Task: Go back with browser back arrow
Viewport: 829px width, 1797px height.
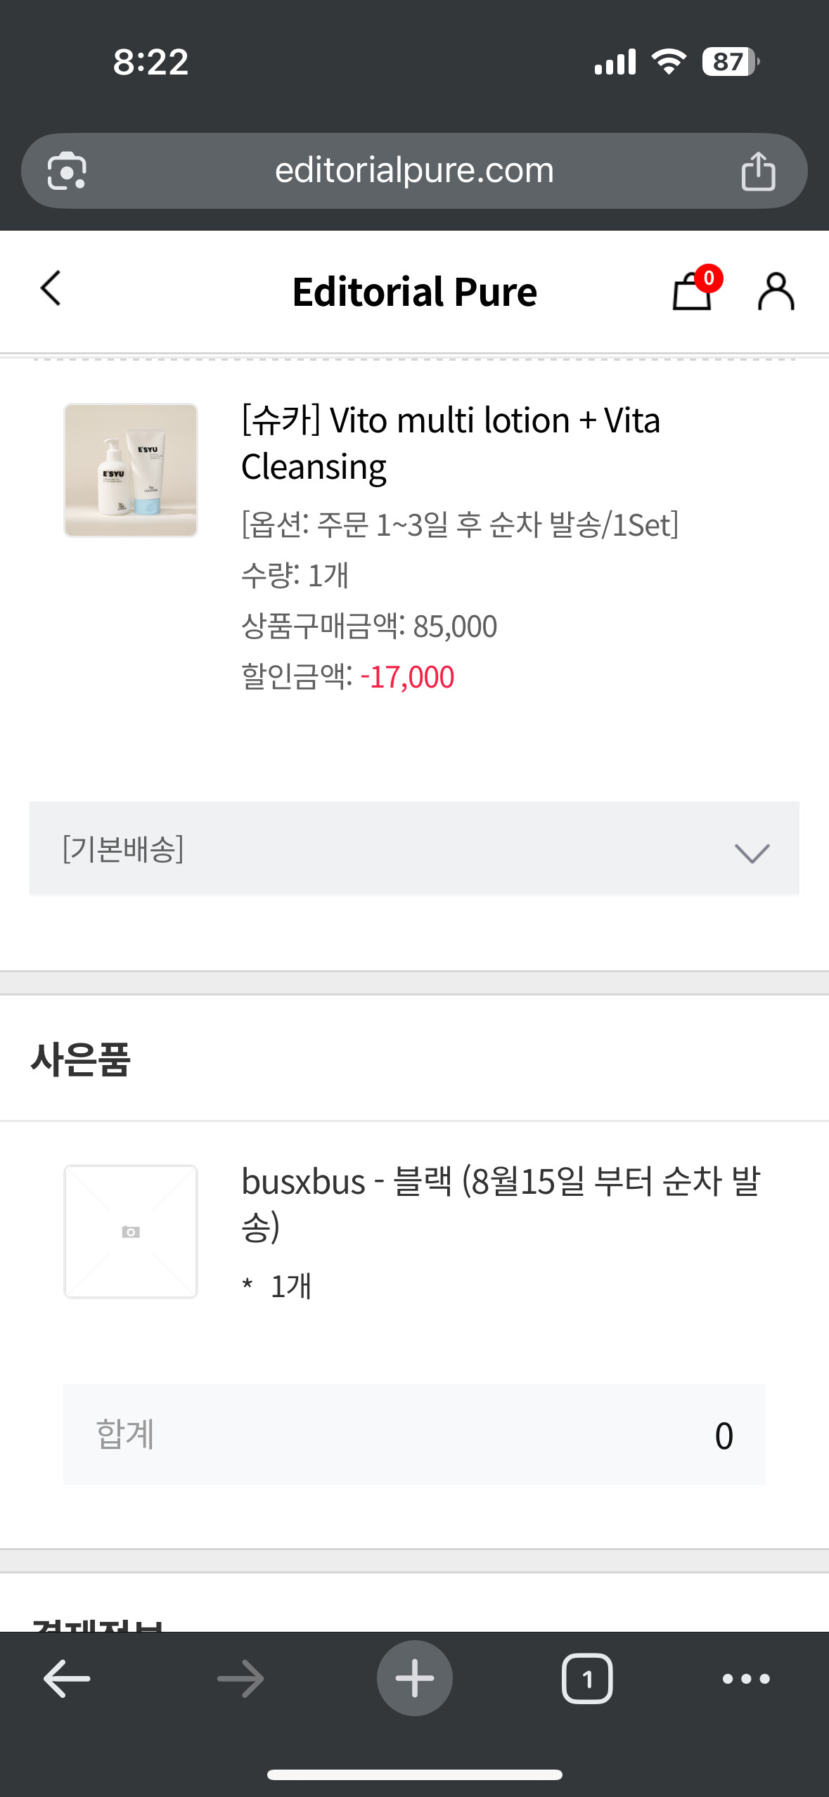Action: 67,1678
